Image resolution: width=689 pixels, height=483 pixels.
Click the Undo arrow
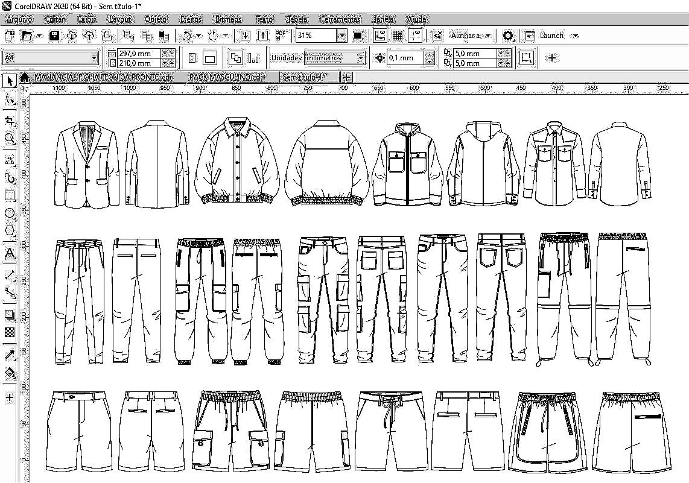[187, 36]
